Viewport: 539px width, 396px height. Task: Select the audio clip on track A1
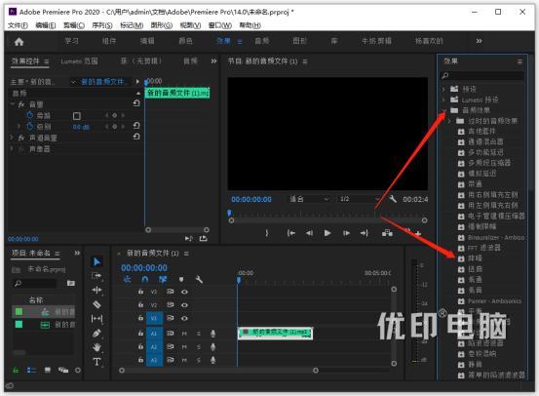[275, 333]
